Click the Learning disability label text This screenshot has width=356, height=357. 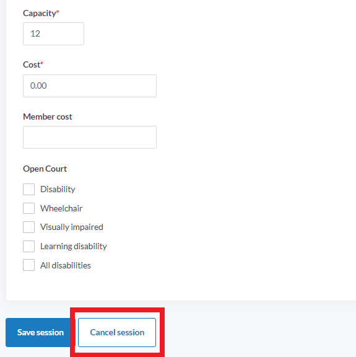pos(74,246)
